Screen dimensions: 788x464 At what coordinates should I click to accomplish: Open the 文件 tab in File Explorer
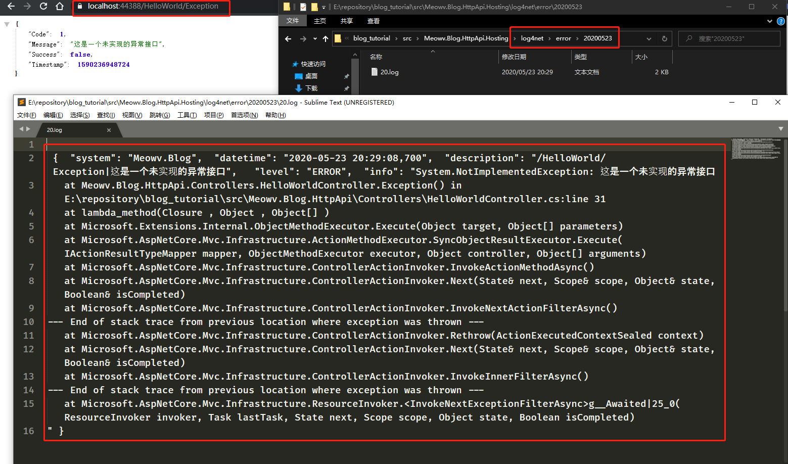coord(293,21)
